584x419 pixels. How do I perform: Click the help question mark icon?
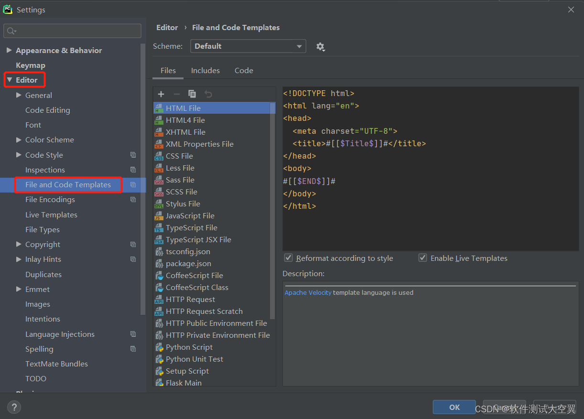(14, 408)
